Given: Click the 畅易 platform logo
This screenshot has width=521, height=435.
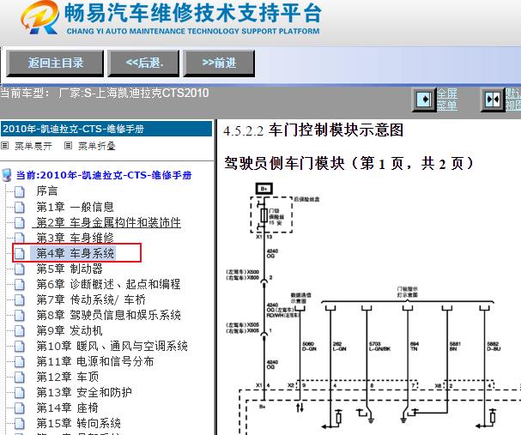Looking at the screenshot, I should pos(39,17).
